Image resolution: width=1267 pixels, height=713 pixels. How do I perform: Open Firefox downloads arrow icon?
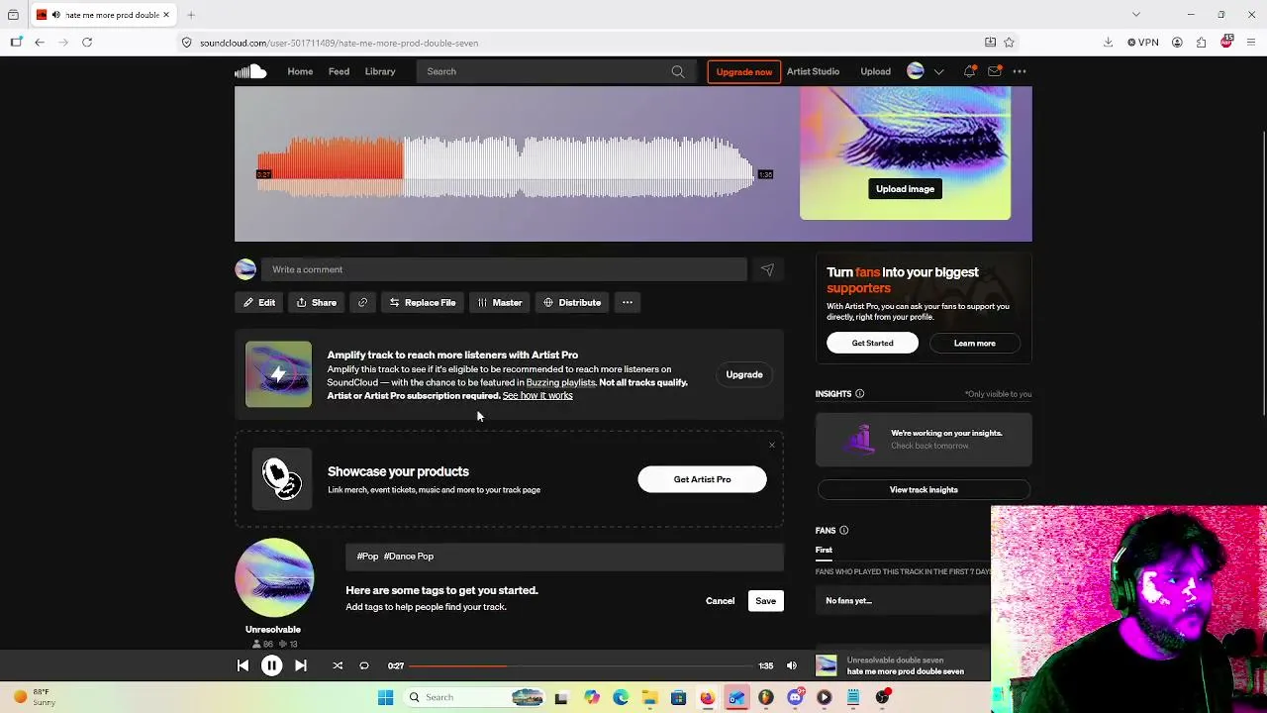[1108, 43]
